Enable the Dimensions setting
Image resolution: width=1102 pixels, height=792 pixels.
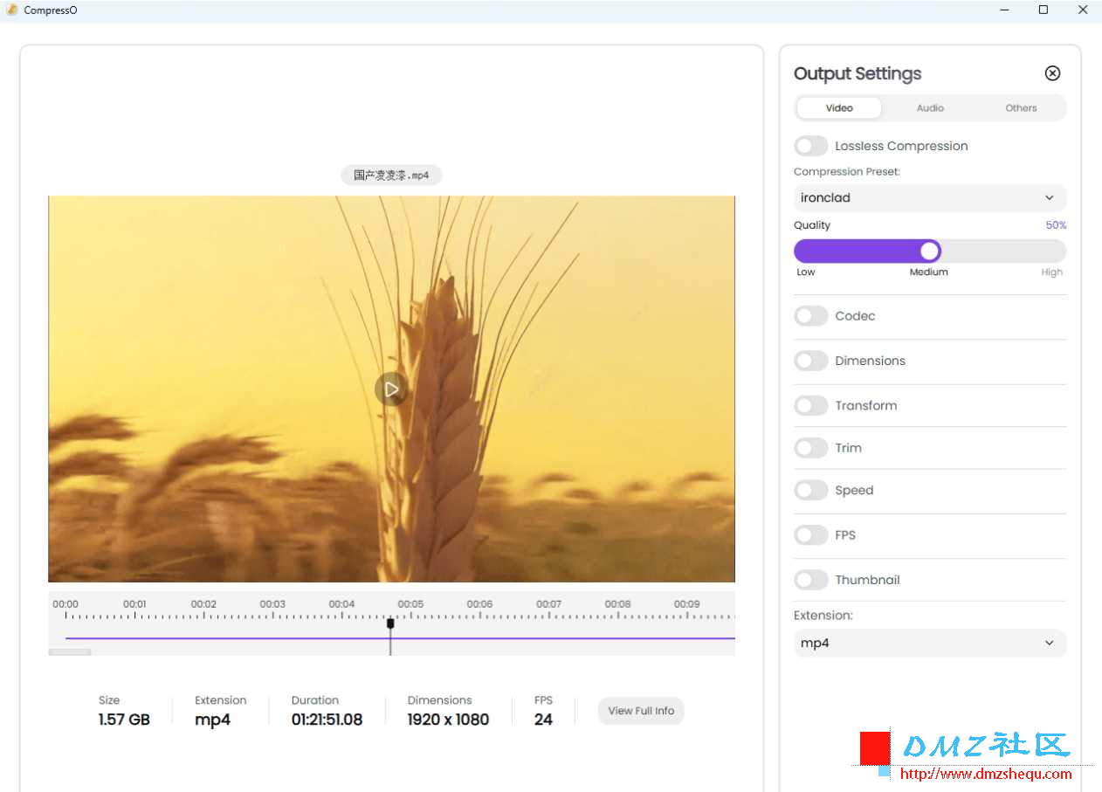811,361
